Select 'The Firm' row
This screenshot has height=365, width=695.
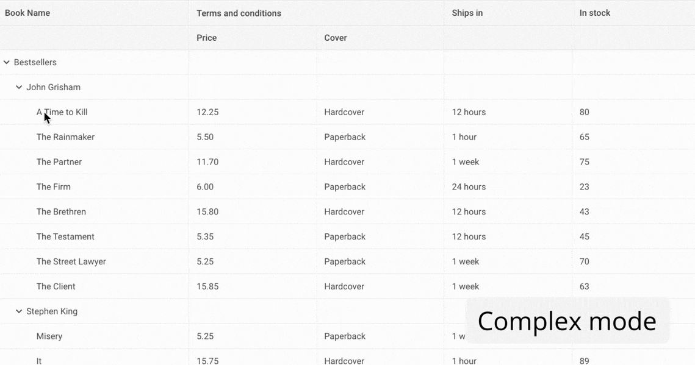tap(53, 186)
